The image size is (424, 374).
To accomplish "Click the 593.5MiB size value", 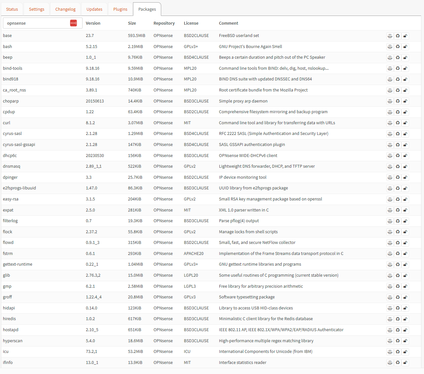I will click(x=137, y=36).
